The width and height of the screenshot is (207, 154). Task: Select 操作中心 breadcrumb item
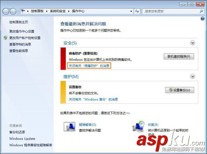78,11
